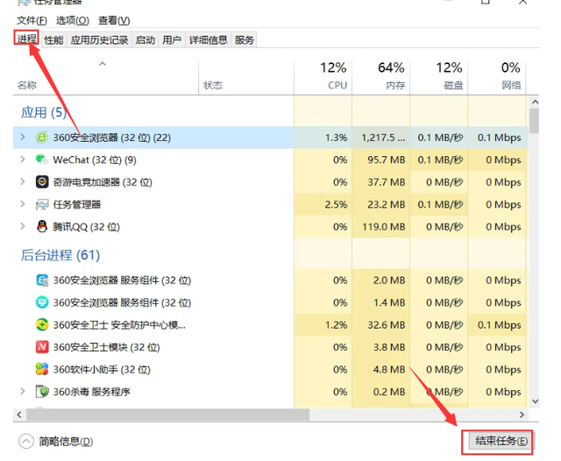Image resolution: width=561 pixels, height=461 pixels.
Task: Click the 1.3% CPU value cell
Action: [323, 138]
